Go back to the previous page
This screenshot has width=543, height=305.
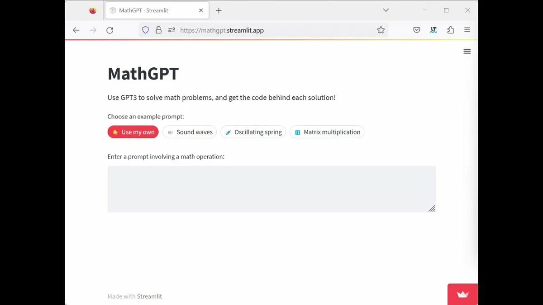tap(76, 30)
